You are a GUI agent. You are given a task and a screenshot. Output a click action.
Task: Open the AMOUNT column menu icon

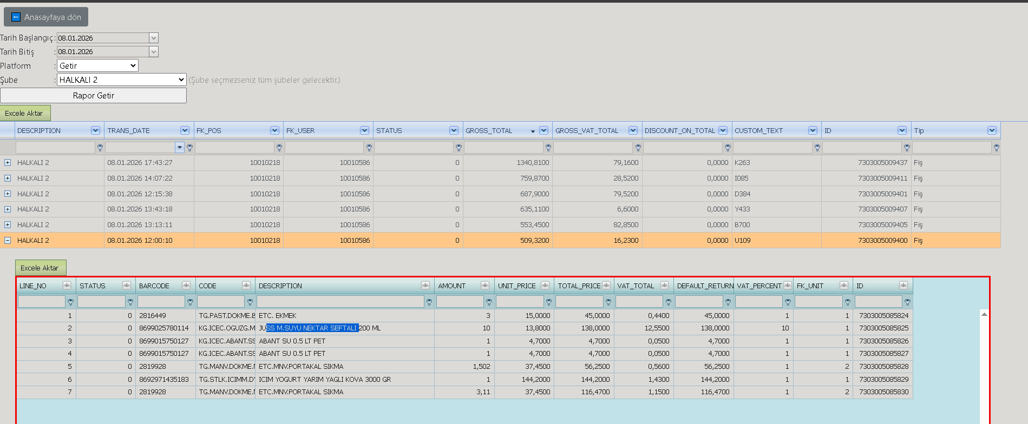pos(484,286)
